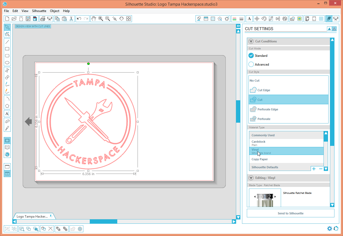Open the Fill Gradient panel
Screen dimensions: 343x236
tap(206, 19)
